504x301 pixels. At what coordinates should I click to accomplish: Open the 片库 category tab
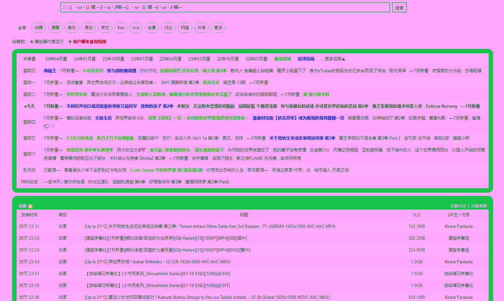point(202,28)
